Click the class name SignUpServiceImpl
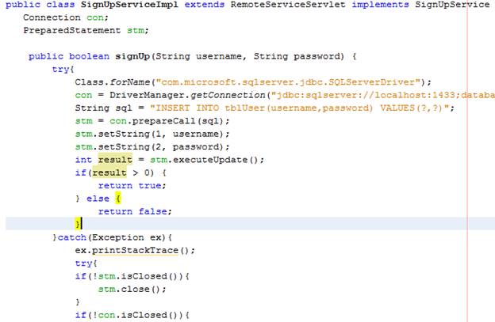 pos(129,5)
